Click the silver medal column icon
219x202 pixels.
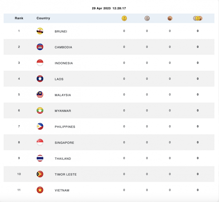click(x=147, y=18)
